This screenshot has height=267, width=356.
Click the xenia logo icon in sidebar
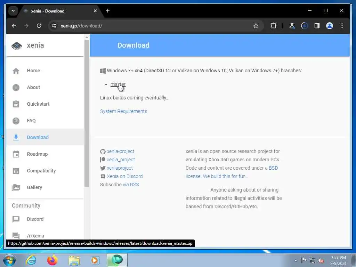click(17, 46)
